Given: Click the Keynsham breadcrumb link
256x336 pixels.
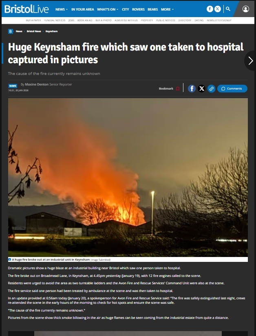Looking at the screenshot, I should pos(51,31).
